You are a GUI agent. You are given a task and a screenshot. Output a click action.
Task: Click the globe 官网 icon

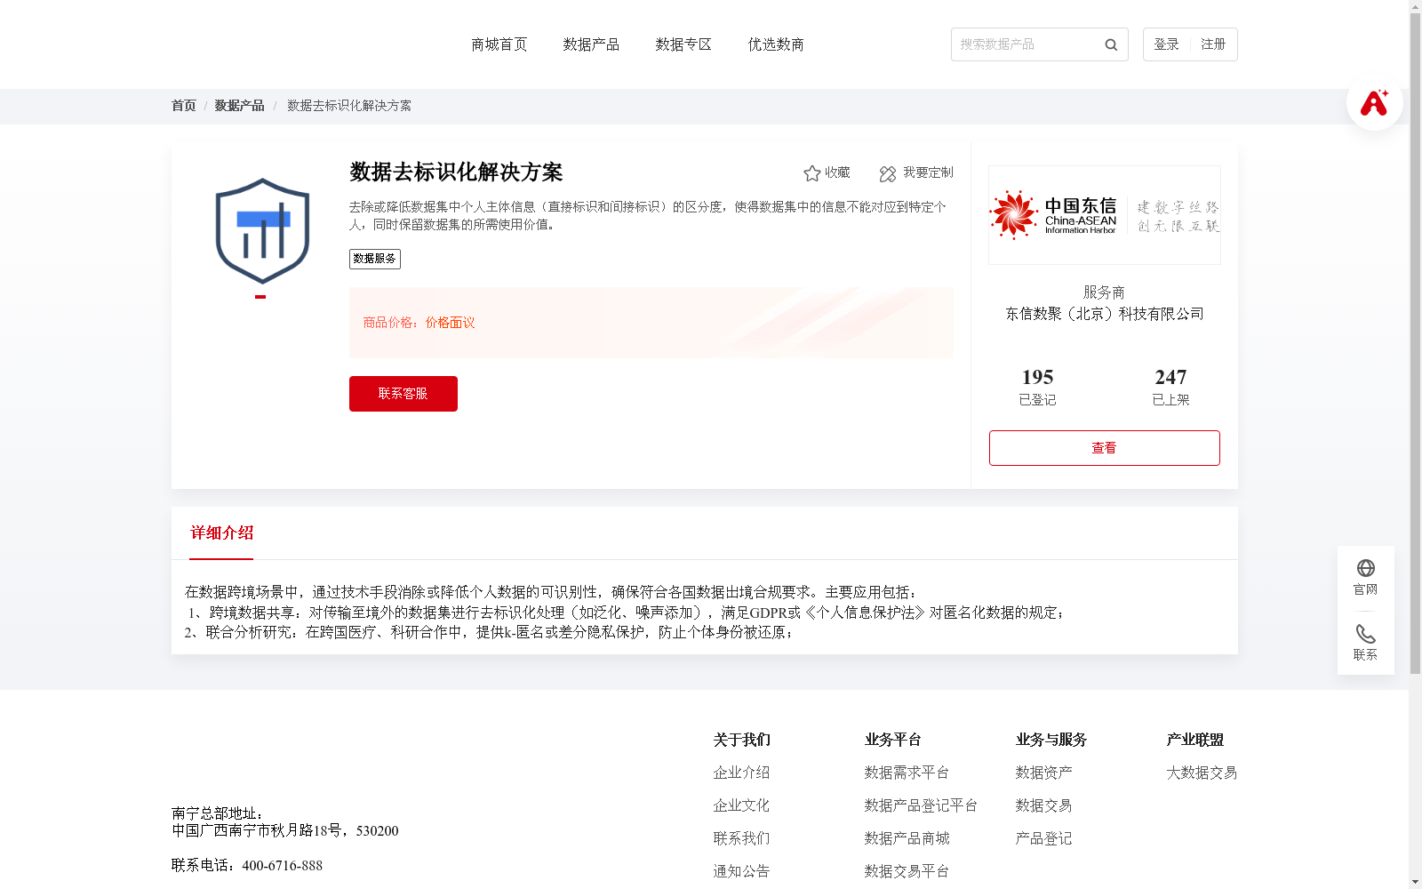pyautogui.click(x=1365, y=568)
